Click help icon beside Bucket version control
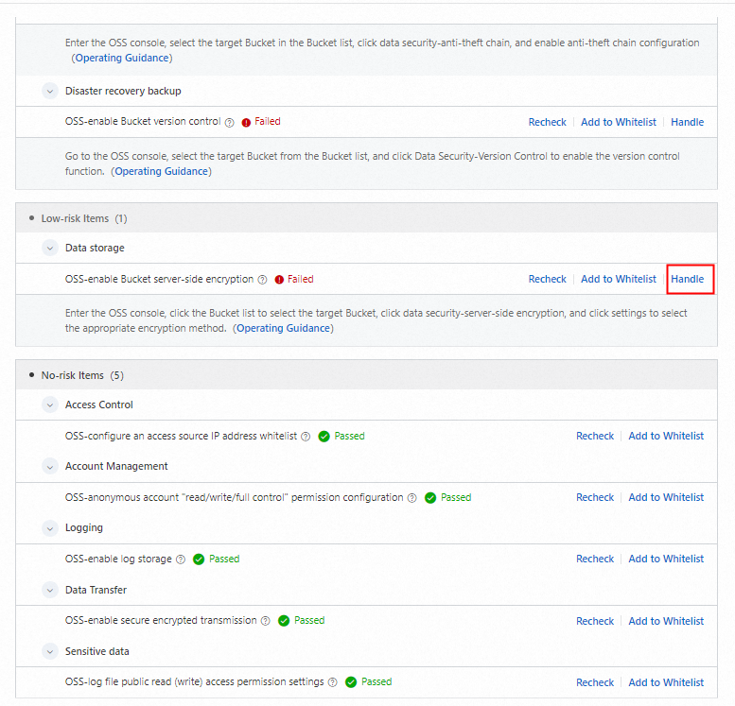735x706 pixels. (230, 122)
